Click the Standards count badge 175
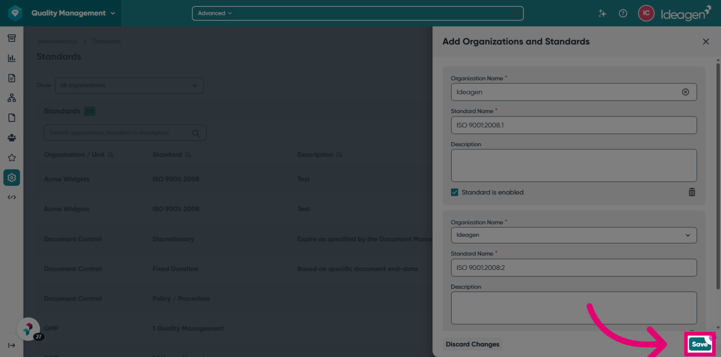Image resolution: width=721 pixels, height=357 pixels. (x=89, y=111)
